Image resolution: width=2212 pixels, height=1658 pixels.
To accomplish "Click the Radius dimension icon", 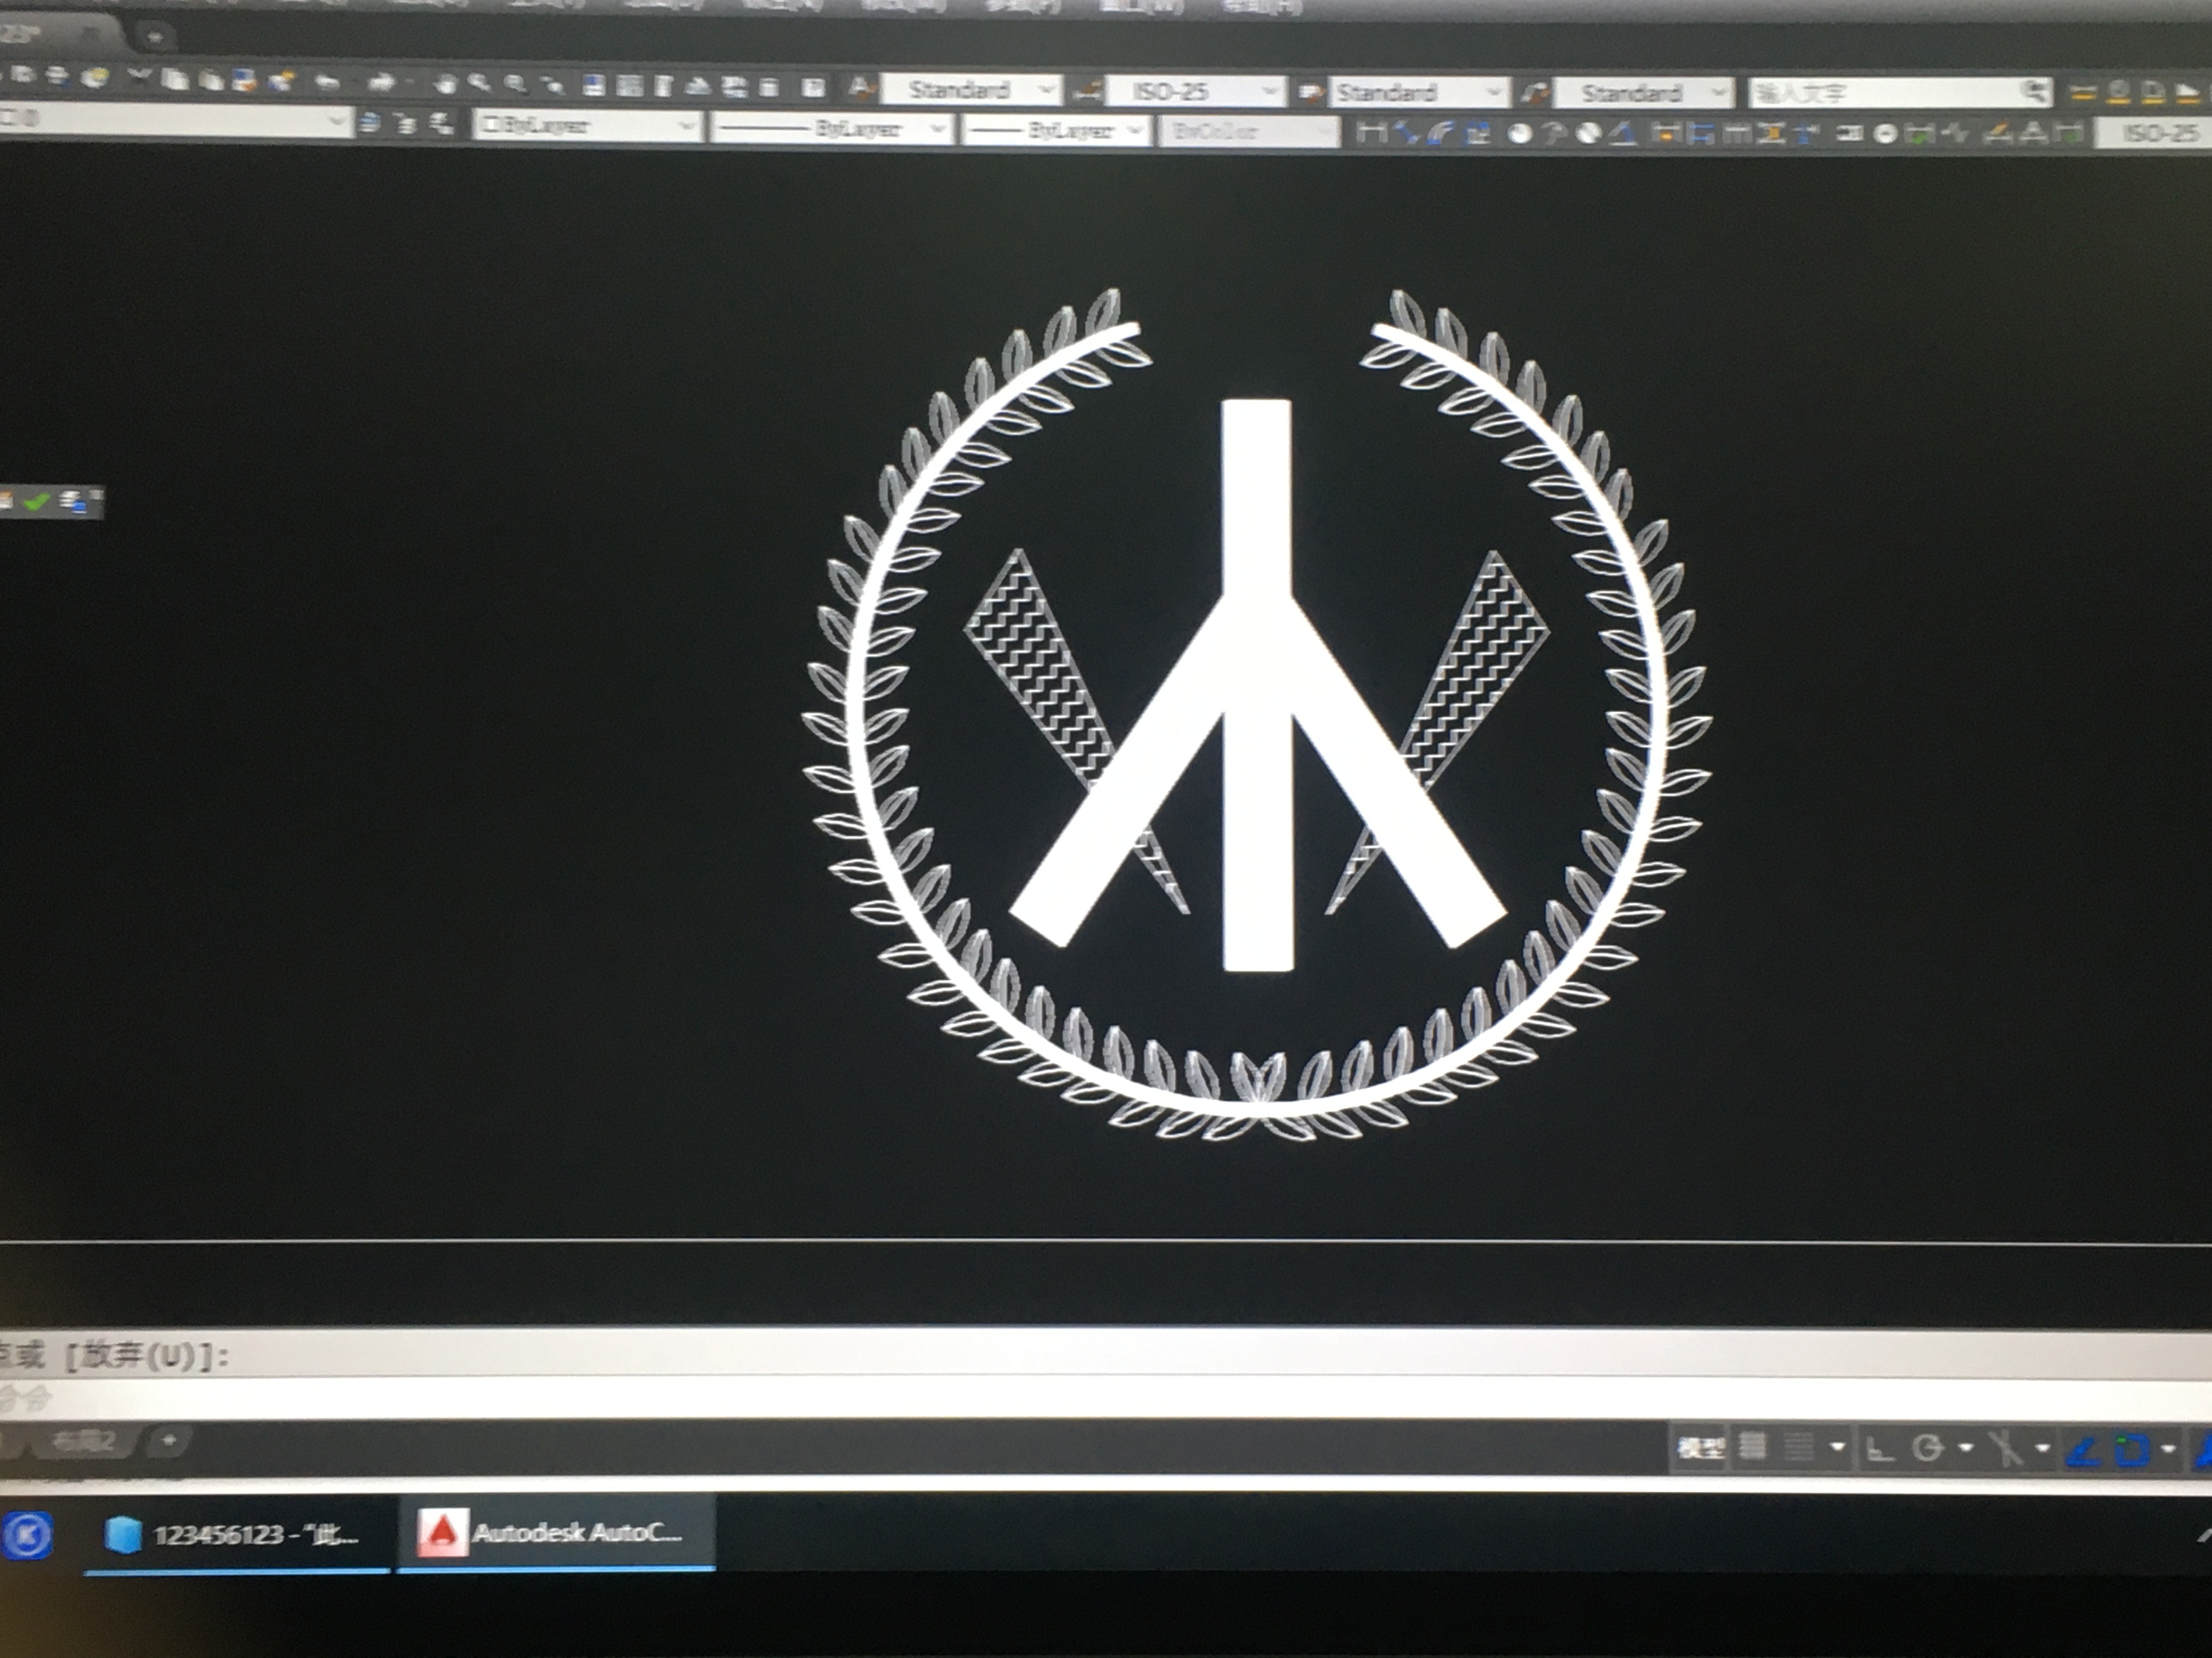I will pyautogui.click(x=1519, y=133).
